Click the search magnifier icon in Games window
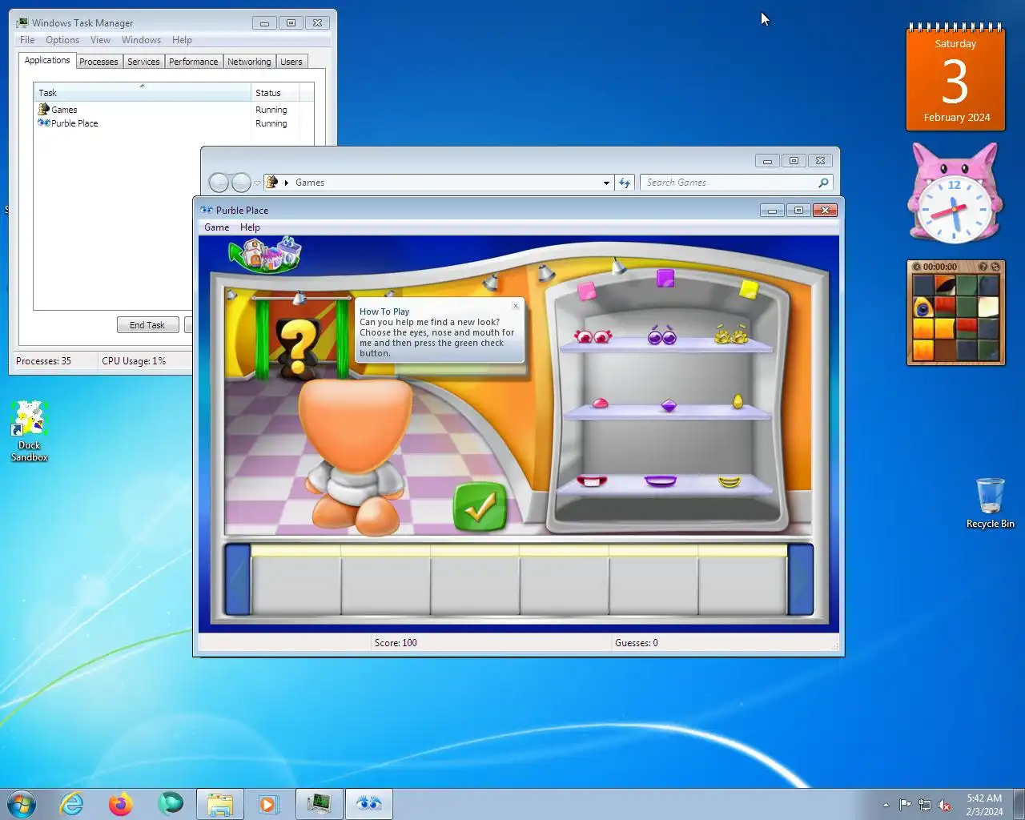This screenshot has width=1025, height=820. (823, 183)
